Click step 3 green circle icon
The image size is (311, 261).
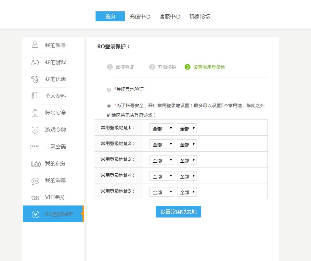pyautogui.click(x=188, y=67)
